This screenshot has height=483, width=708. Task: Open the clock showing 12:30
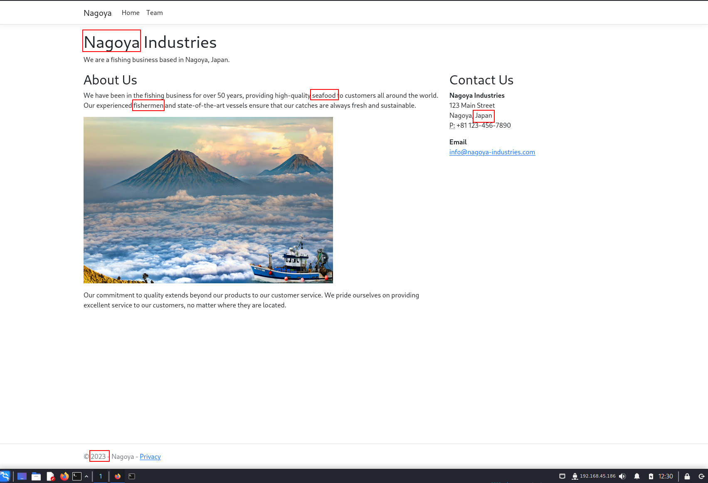(x=666, y=476)
